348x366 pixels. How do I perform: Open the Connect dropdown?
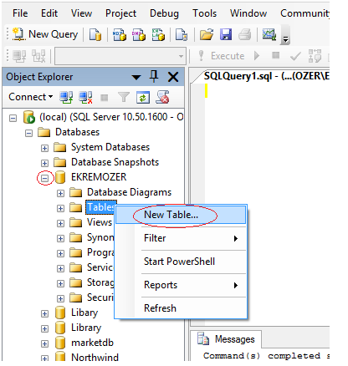tap(30, 97)
